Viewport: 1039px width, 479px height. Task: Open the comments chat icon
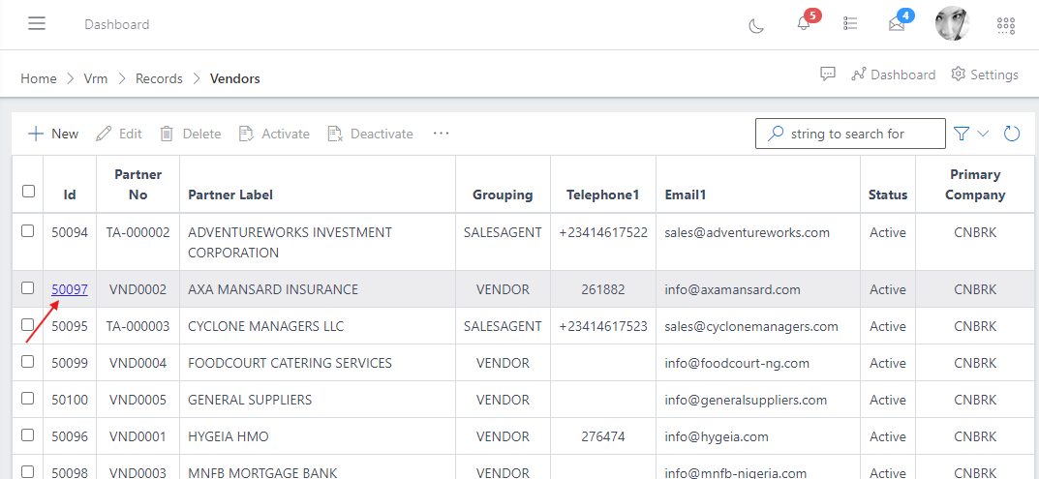pyautogui.click(x=828, y=75)
